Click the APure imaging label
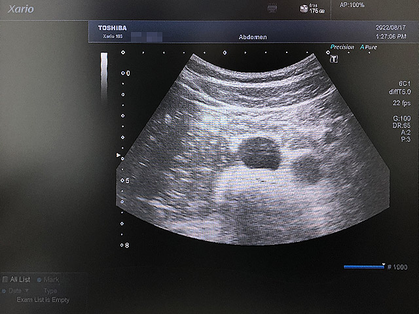This screenshot has height=314, width=419. click(369, 47)
